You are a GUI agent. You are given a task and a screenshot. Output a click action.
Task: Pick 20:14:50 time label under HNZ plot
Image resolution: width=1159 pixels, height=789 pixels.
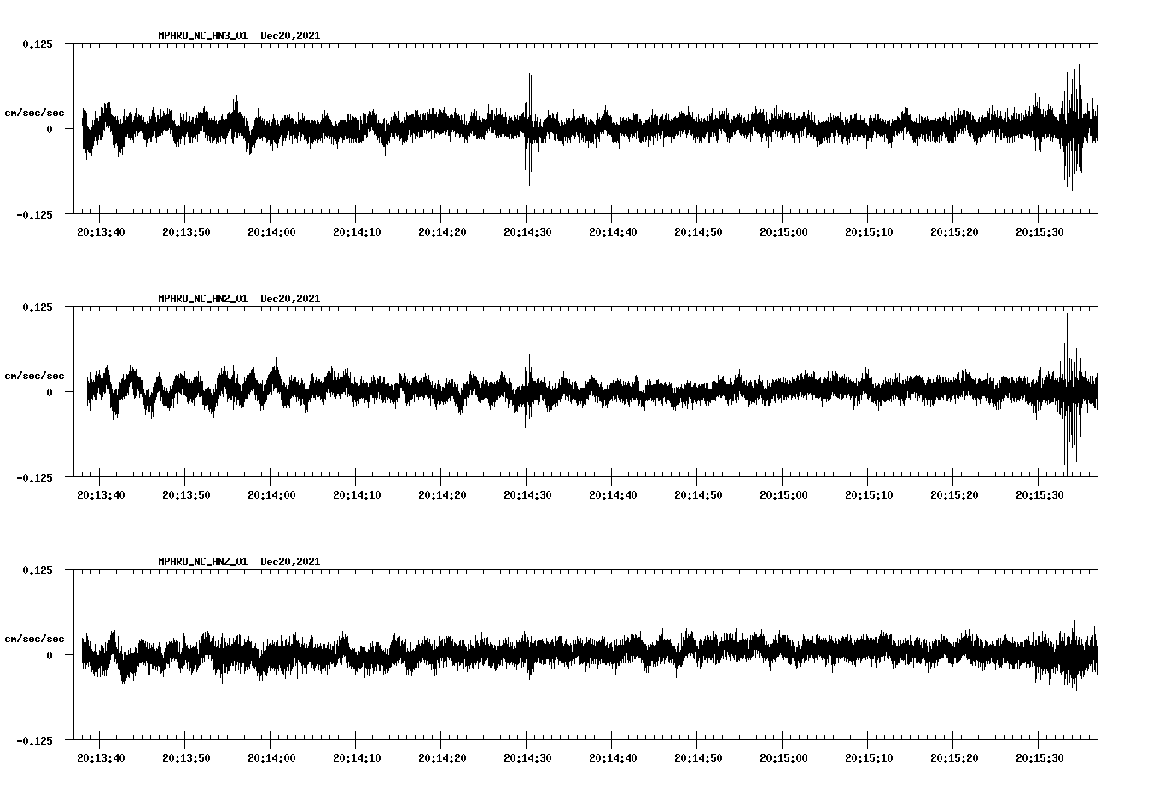(698, 757)
